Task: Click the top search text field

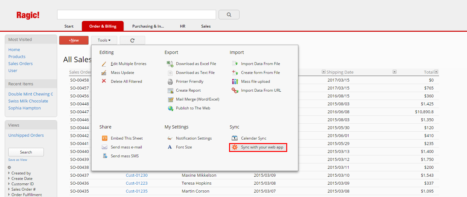Action: coord(136,15)
